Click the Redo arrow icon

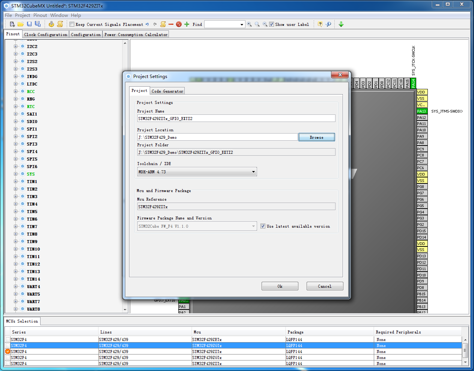tap(155, 24)
